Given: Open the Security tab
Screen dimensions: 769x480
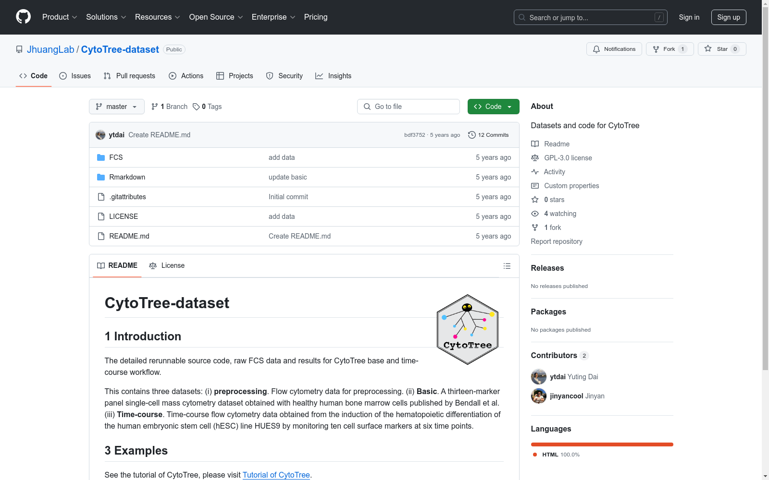Looking at the screenshot, I should tap(285, 76).
